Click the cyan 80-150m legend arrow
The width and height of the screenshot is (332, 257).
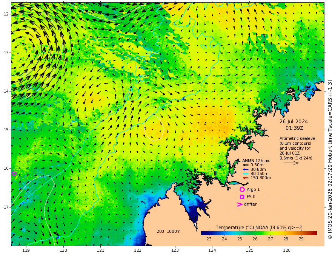pyautogui.click(x=245, y=174)
